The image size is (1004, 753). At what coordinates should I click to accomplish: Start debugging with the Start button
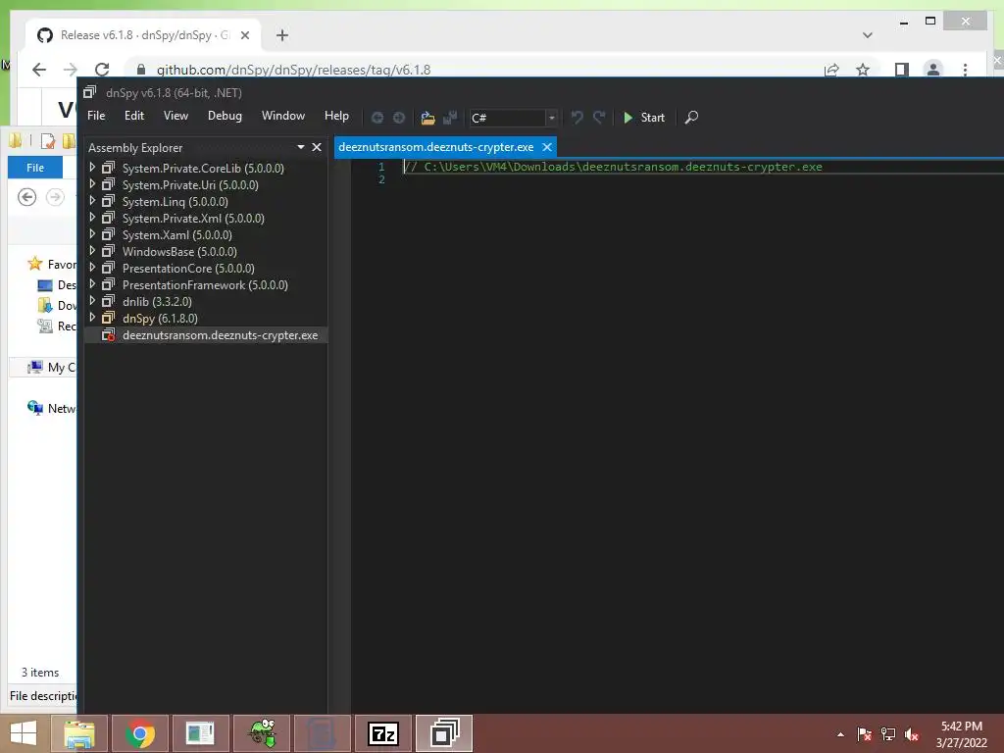644,118
